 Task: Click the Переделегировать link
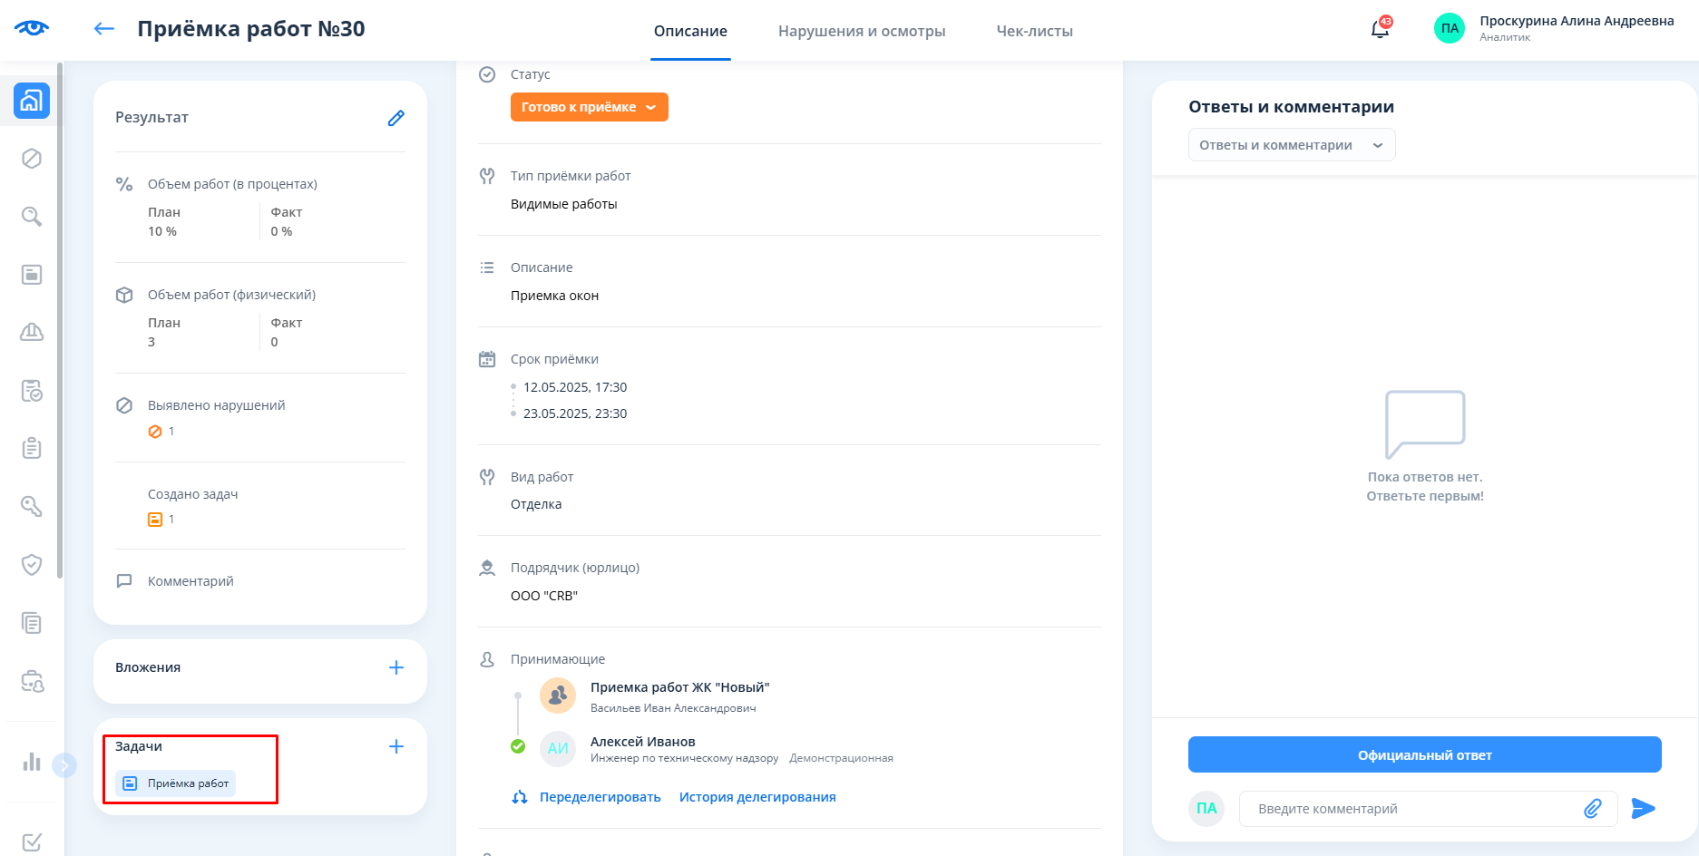tap(600, 797)
